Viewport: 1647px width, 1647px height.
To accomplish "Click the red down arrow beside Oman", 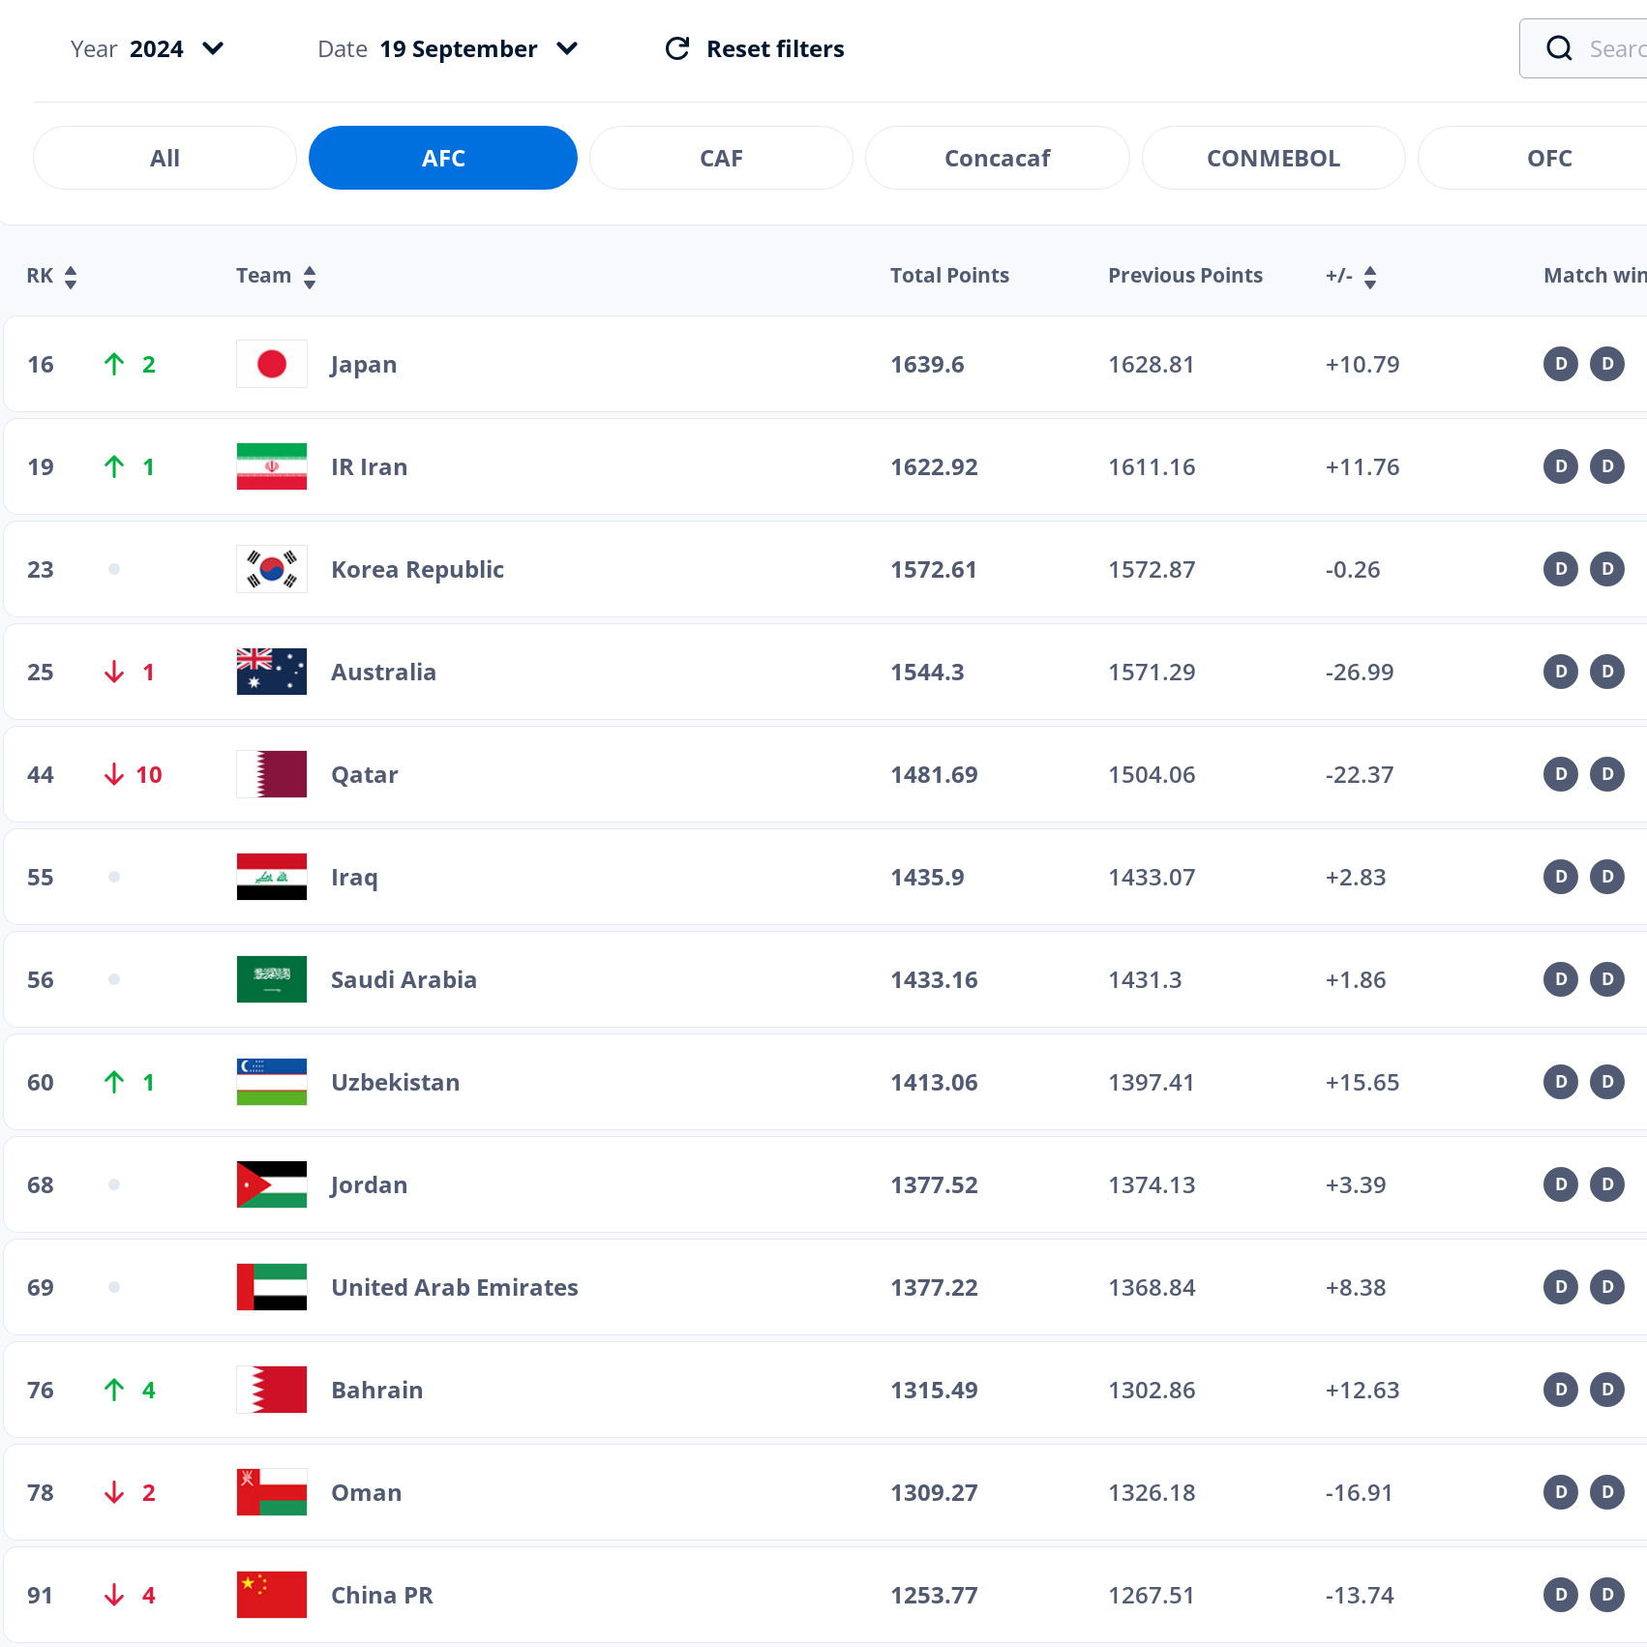I will tap(114, 1492).
